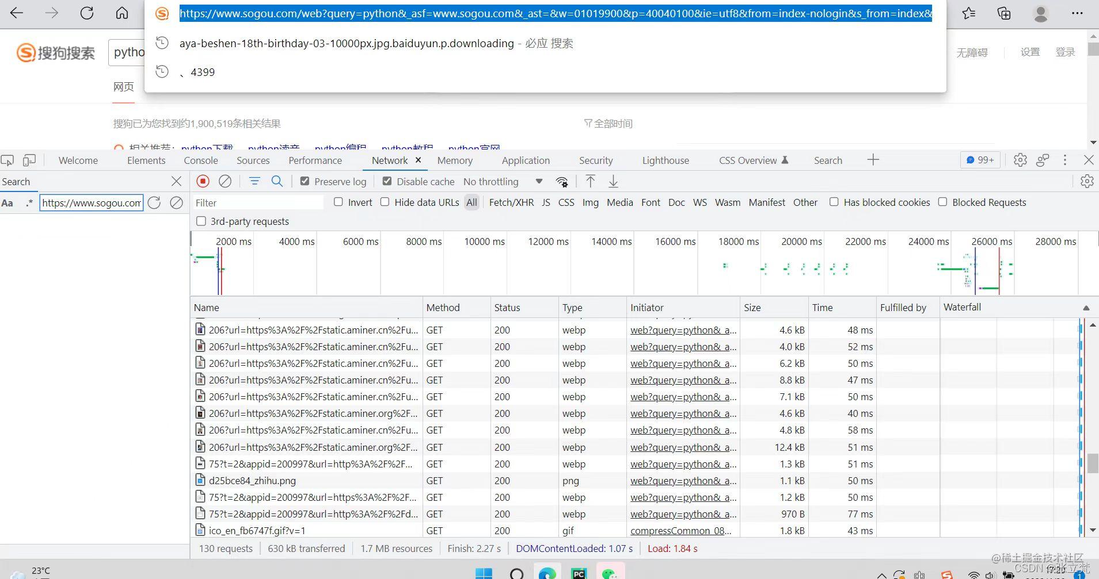Switch to the Console tab
The image size is (1099, 579).
pos(201,160)
